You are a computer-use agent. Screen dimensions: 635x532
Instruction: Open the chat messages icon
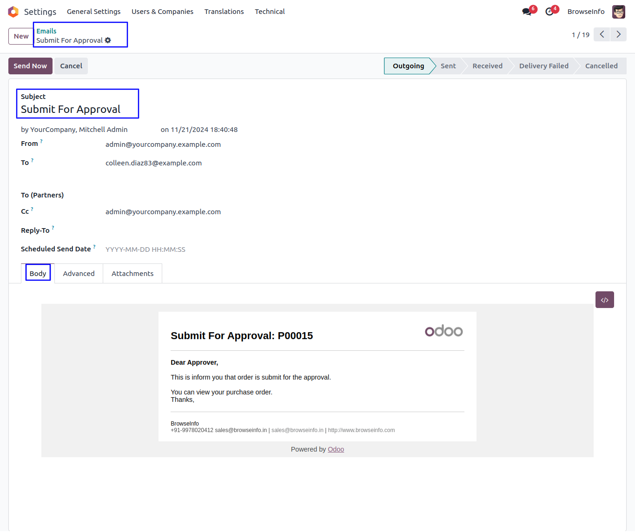[x=527, y=12]
